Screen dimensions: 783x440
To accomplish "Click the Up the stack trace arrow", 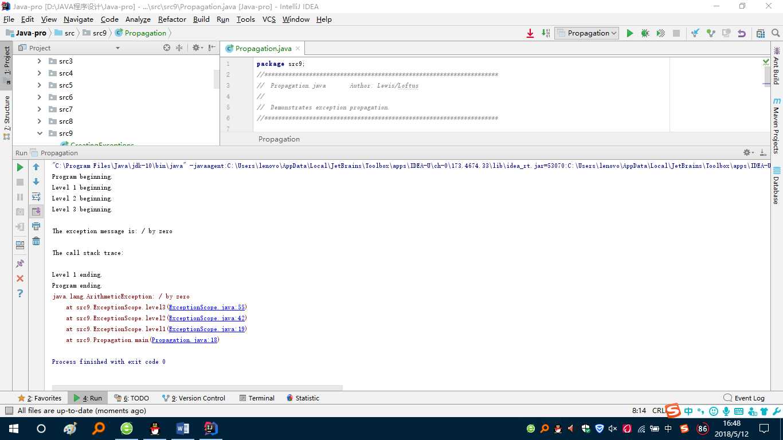I will point(36,167).
